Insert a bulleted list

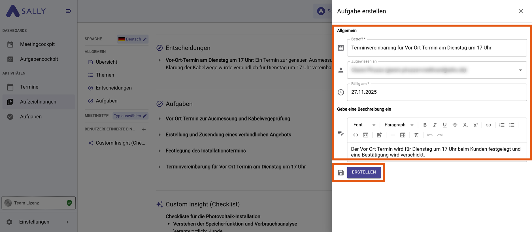click(512, 125)
